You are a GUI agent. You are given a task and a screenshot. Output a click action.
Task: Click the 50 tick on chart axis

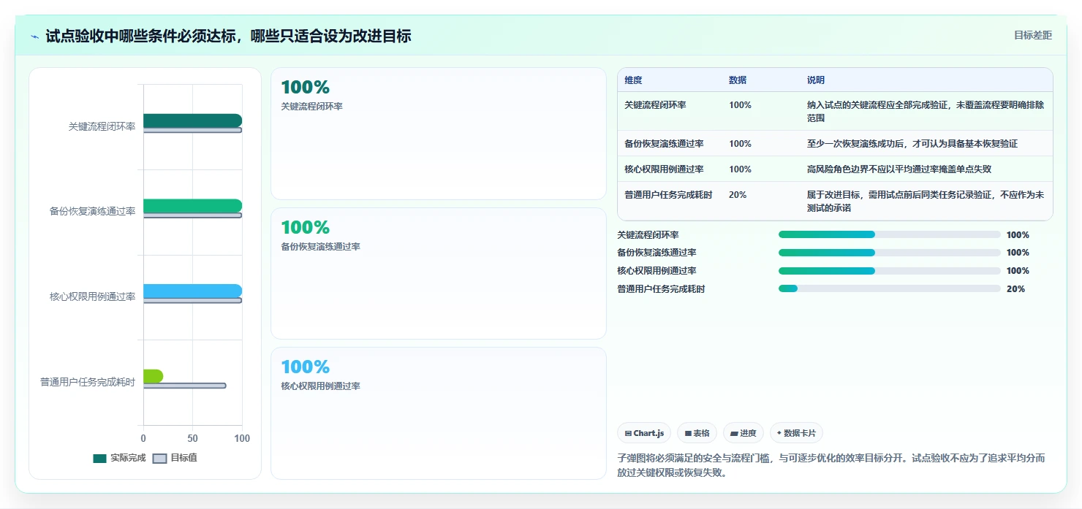pyautogui.click(x=192, y=438)
